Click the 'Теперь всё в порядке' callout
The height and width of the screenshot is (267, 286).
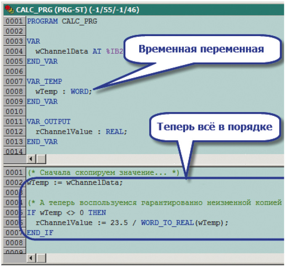(214, 127)
